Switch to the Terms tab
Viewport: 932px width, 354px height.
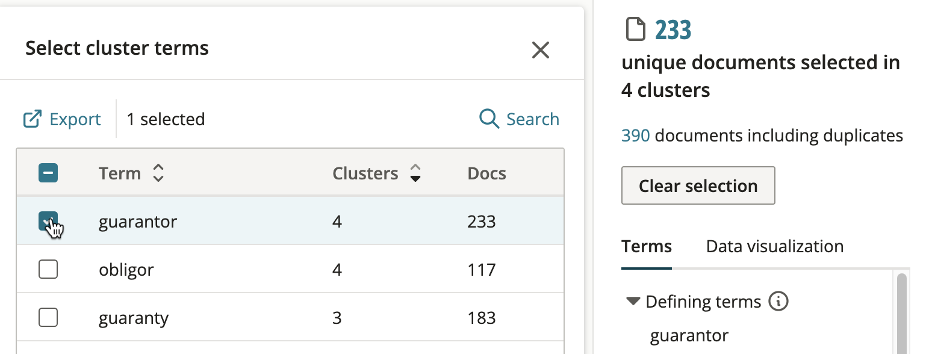(647, 246)
